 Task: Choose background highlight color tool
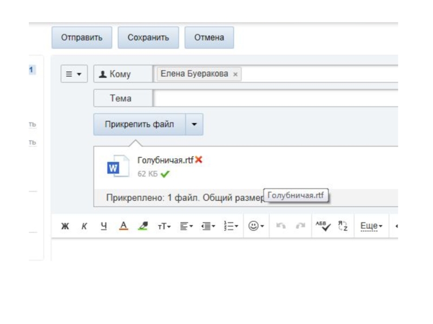click(x=143, y=226)
